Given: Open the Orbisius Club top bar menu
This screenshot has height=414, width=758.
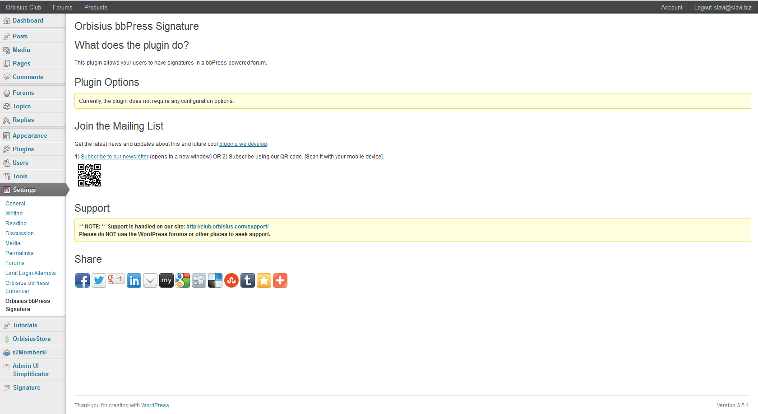Looking at the screenshot, I should tap(23, 7).
